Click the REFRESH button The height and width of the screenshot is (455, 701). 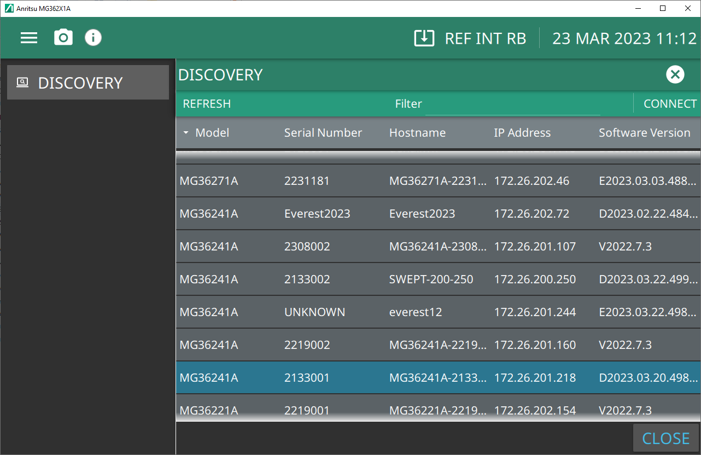pyautogui.click(x=207, y=104)
